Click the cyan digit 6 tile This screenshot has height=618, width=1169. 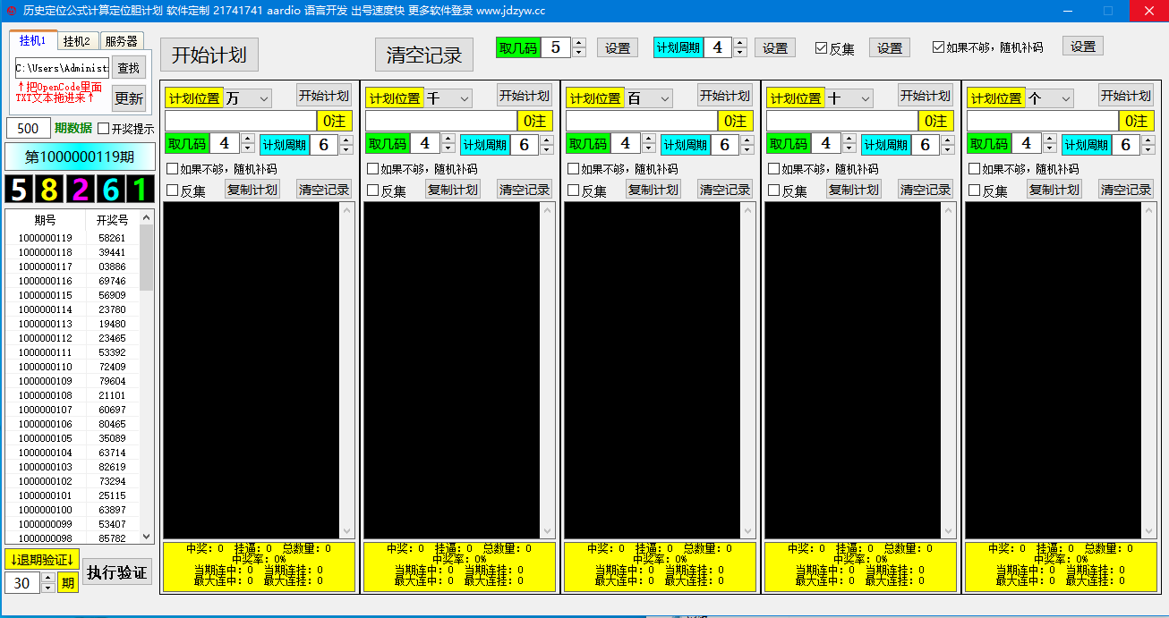click(x=109, y=189)
